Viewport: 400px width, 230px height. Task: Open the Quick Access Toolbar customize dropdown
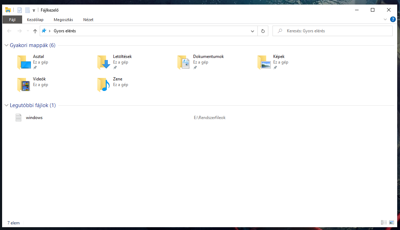click(34, 11)
